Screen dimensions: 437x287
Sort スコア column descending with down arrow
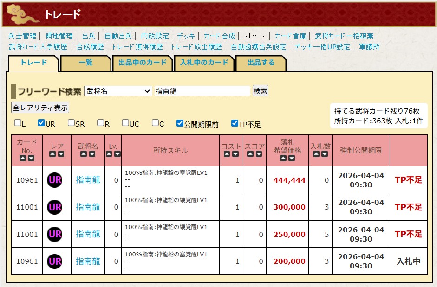click(259, 154)
